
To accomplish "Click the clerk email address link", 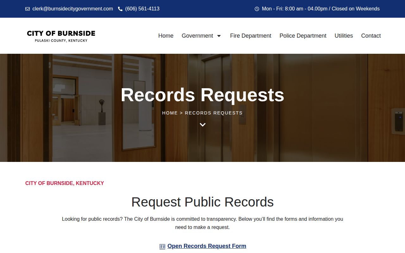I will pos(72,9).
